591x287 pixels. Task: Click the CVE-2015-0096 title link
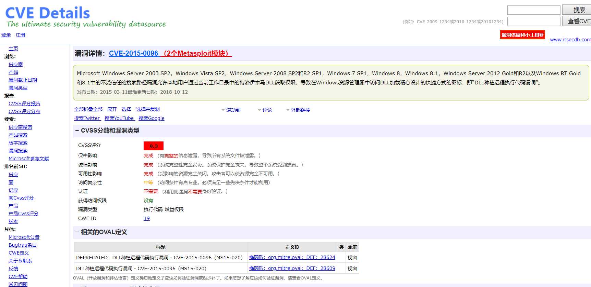[133, 53]
